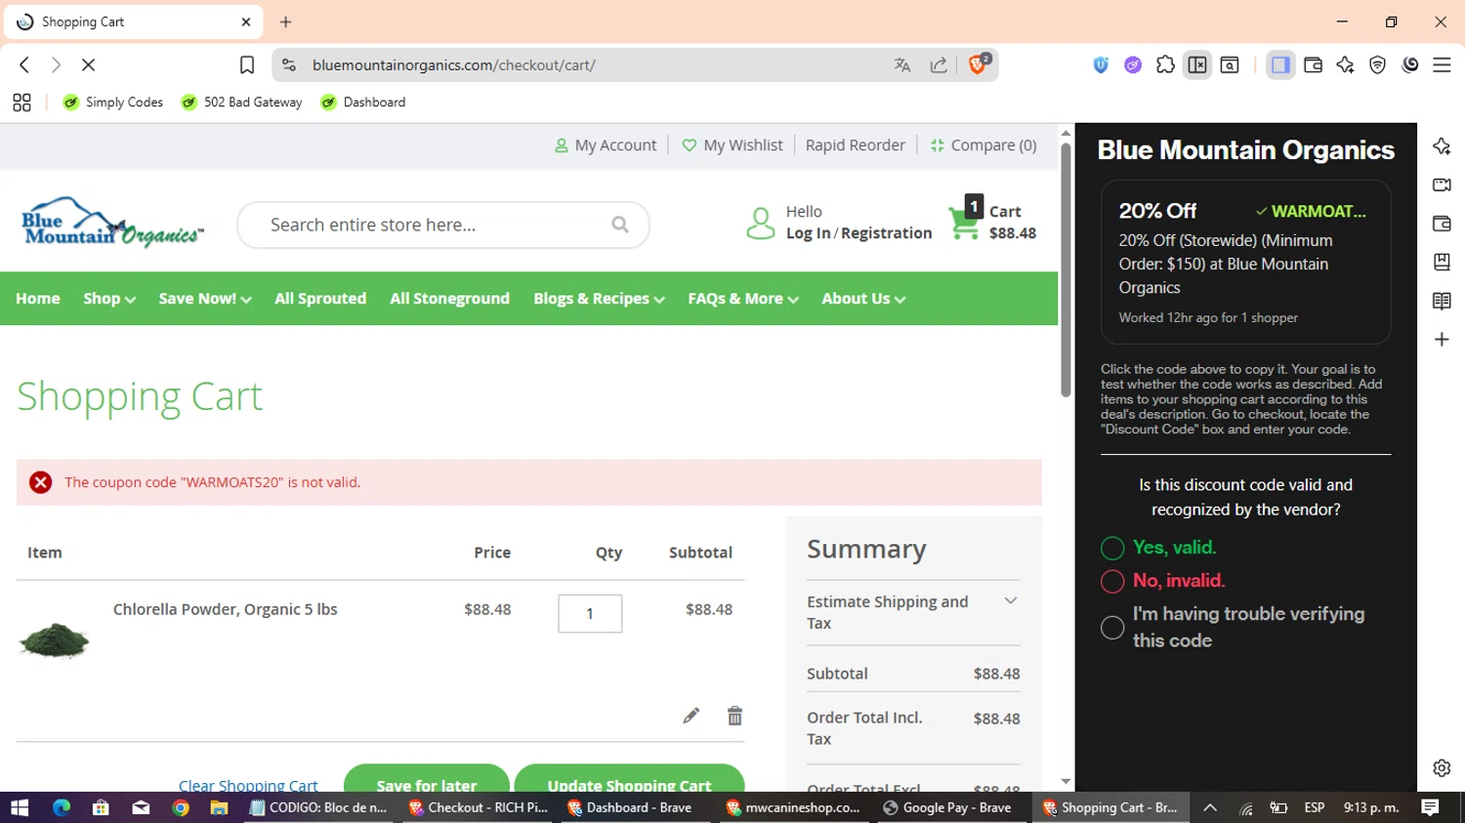Open the browser hamburger menu
The width and height of the screenshot is (1465, 823).
[1442, 65]
